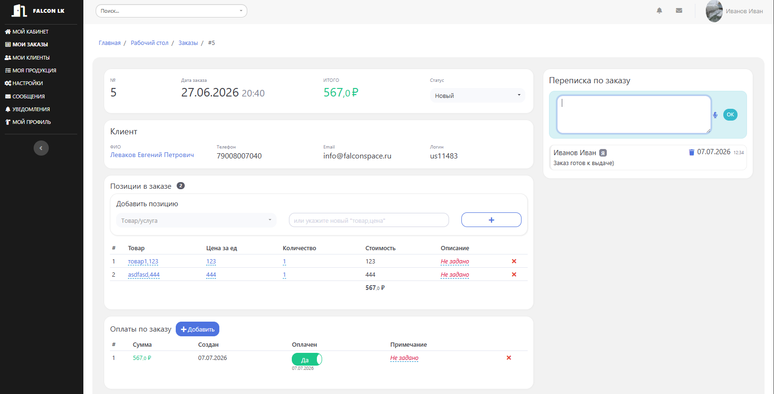Focus the order message text area
The height and width of the screenshot is (394, 774).
(x=634, y=114)
